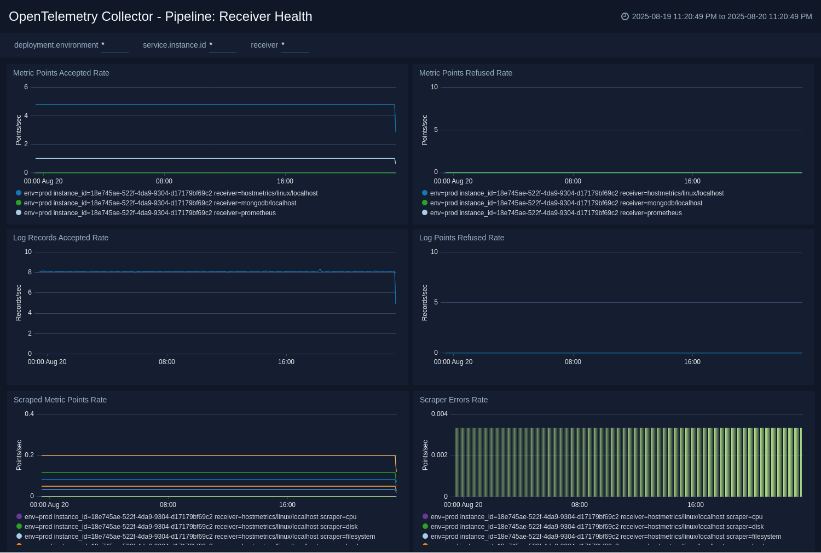Click scraper=filesystem legend label in Scraped Metric panel

click(x=200, y=537)
